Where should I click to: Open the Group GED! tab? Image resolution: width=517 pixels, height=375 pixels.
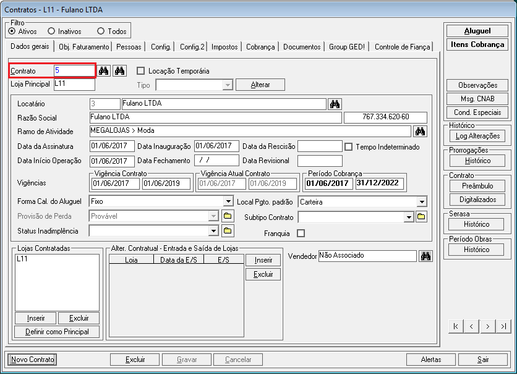(x=346, y=47)
